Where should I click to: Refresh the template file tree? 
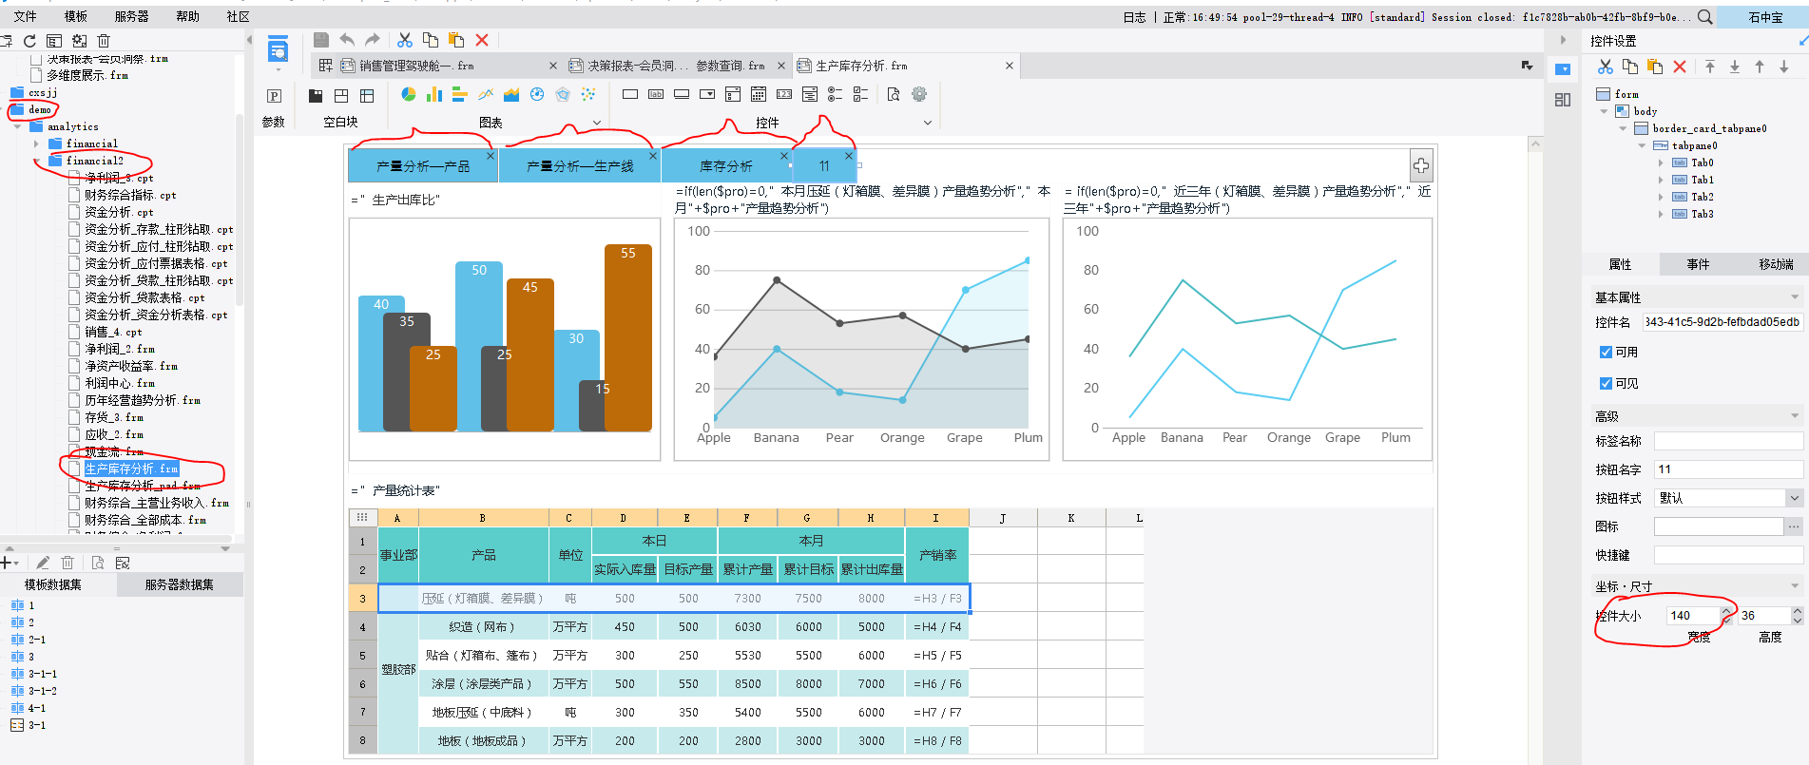pos(29,41)
